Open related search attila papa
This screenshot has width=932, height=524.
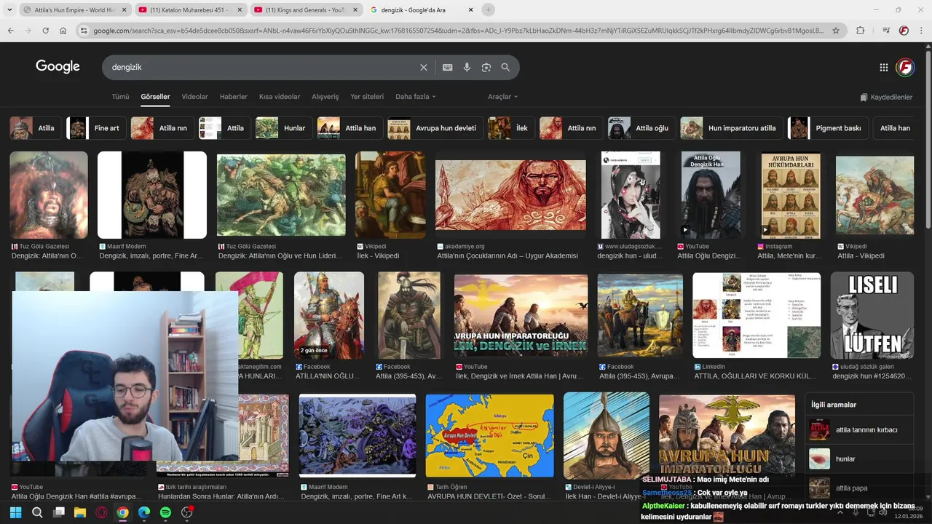click(859, 488)
